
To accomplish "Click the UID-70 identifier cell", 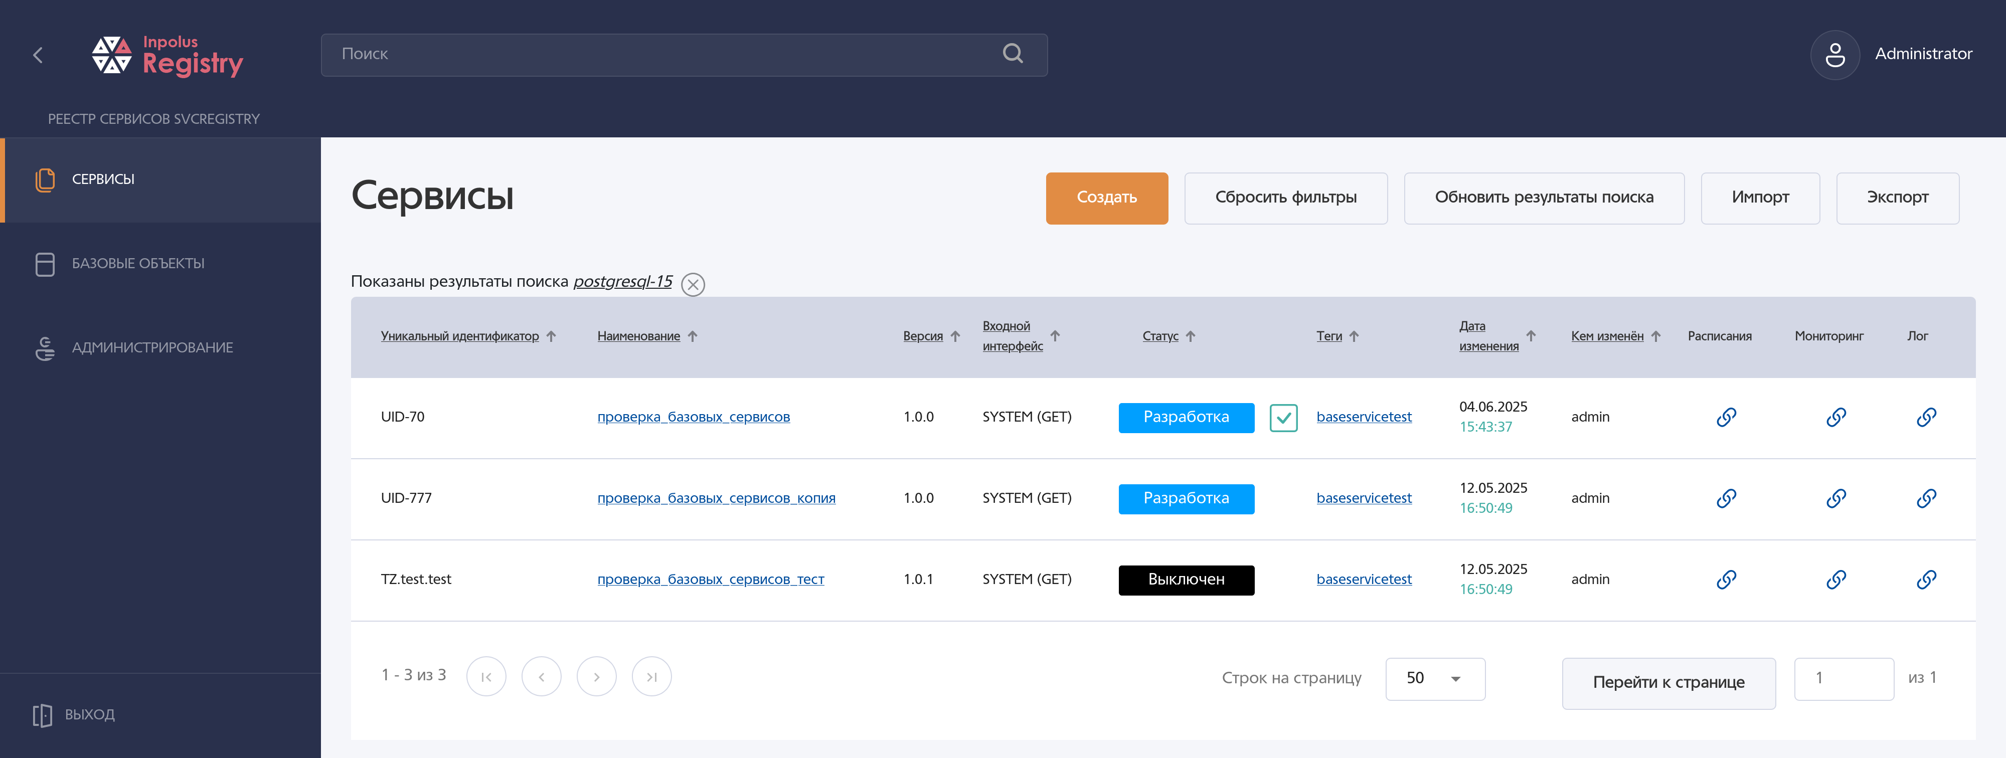I will tap(403, 417).
